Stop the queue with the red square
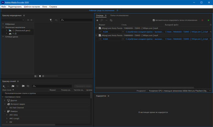Screen dimensions: 213x127 (202, 20)
